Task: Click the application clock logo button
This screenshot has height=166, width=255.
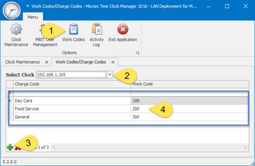Action: [x=11, y=10]
